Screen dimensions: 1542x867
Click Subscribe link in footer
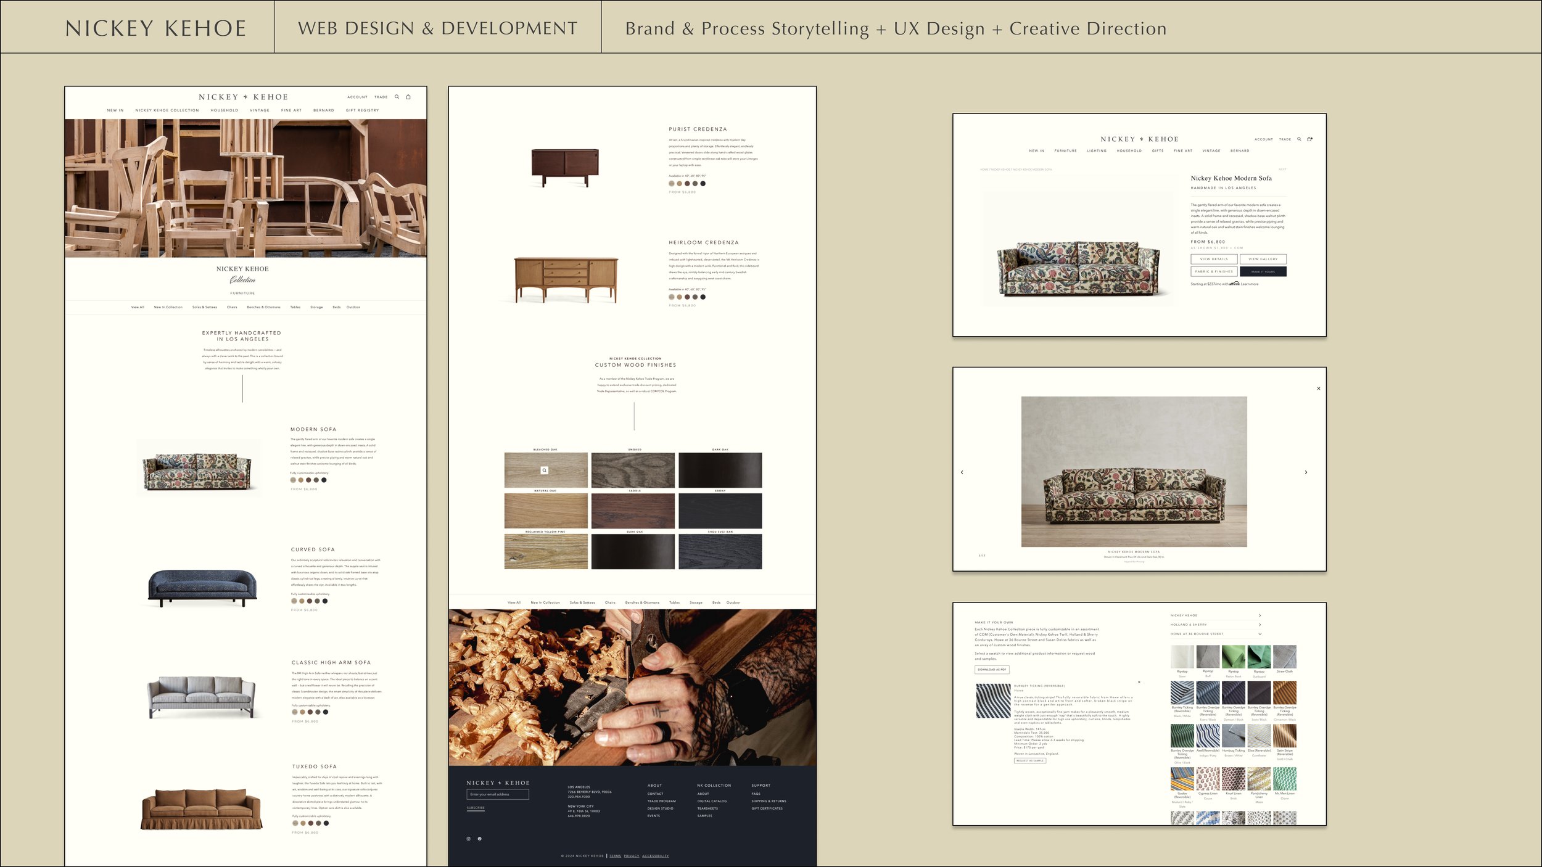476,808
